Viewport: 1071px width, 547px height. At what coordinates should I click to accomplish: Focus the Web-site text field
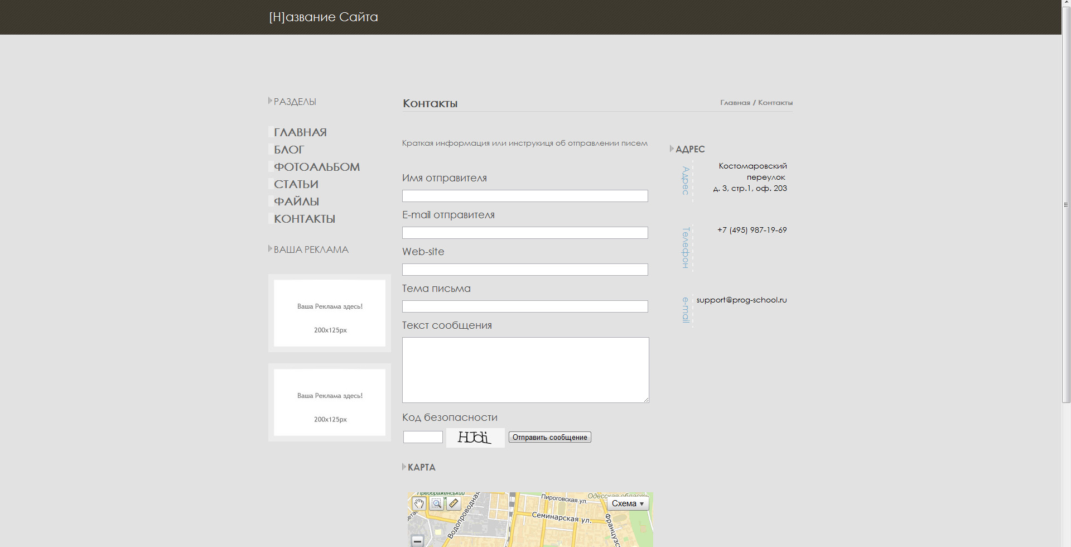click(525, 270)
